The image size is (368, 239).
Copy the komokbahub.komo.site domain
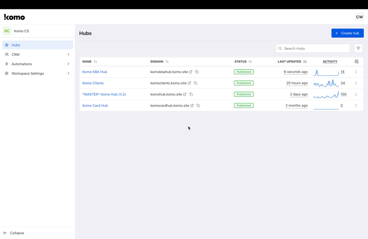pyautogui.click(x=197, y=72)
